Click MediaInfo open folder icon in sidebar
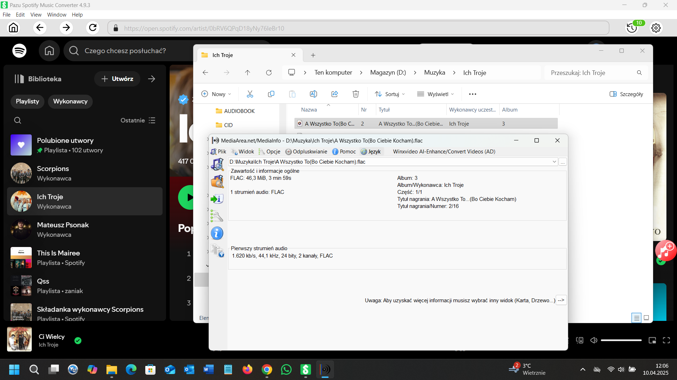 tap(217, 182)
